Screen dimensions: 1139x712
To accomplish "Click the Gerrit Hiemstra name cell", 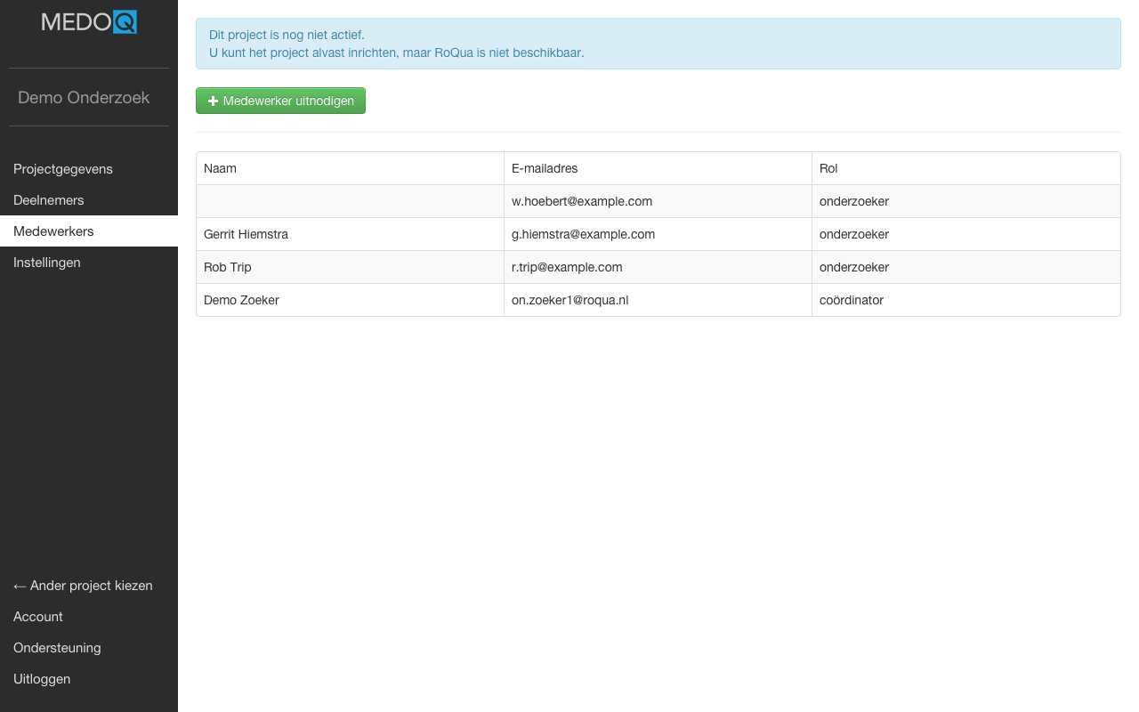I will 246,234.
